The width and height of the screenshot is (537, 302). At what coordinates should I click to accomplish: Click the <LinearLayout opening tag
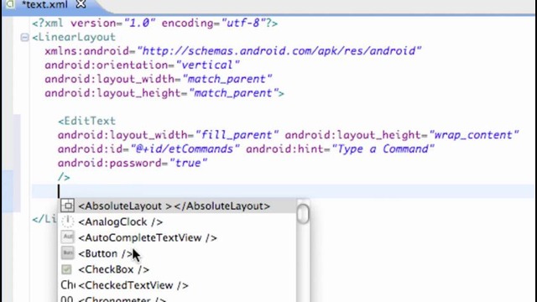[x=74, y=37]
